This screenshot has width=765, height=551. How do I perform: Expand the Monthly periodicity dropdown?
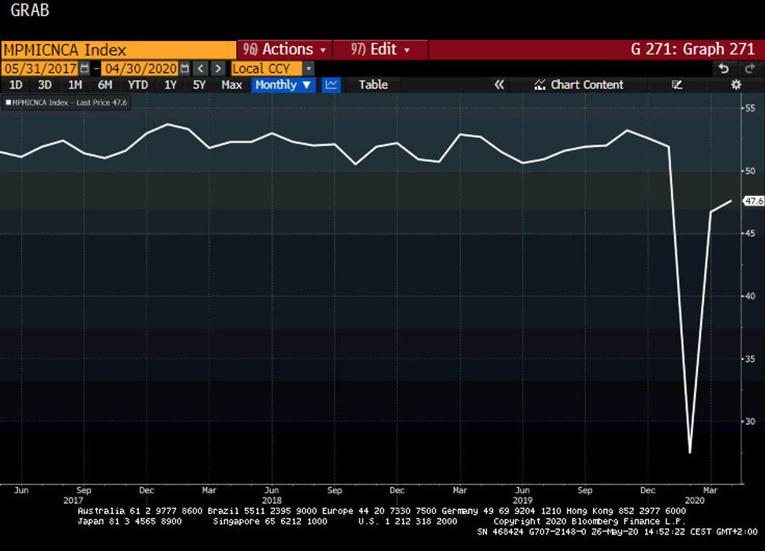(283, 84)
